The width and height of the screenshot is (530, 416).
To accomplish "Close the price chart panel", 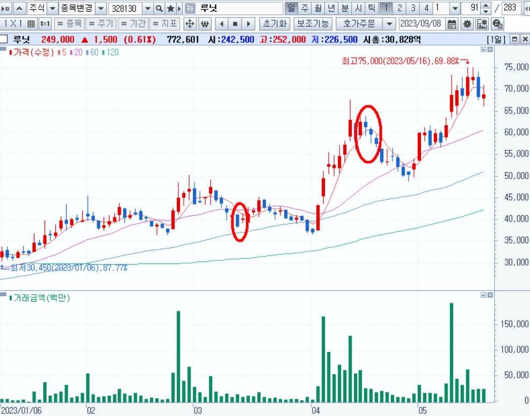I will point(490,49).
